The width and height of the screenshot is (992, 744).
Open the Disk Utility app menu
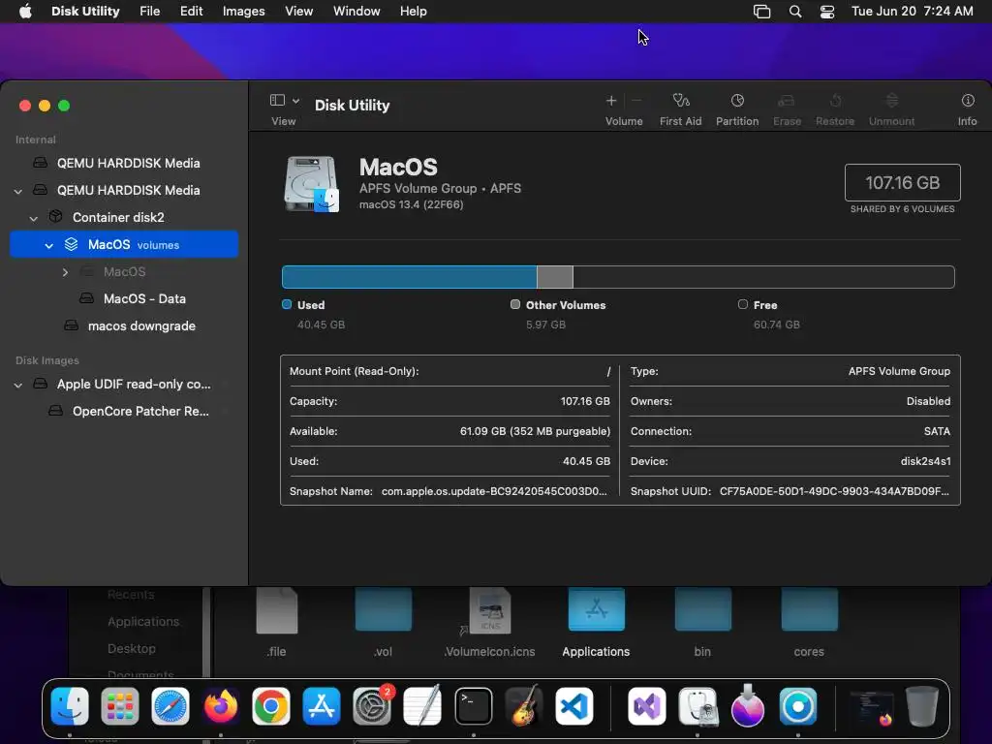[x=85, y=12]
